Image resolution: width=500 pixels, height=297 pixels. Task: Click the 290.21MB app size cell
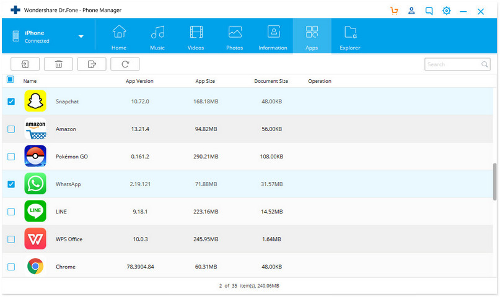coord(206,157)
